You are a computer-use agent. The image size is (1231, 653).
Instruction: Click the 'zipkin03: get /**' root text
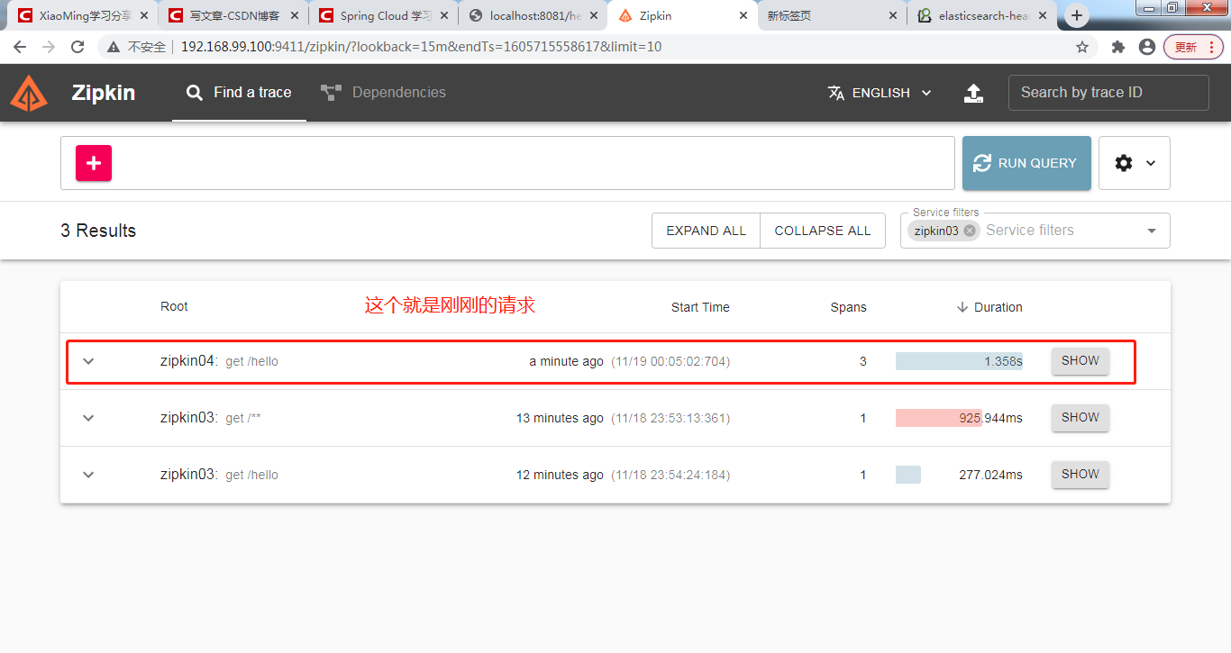[x=211, y=418]
